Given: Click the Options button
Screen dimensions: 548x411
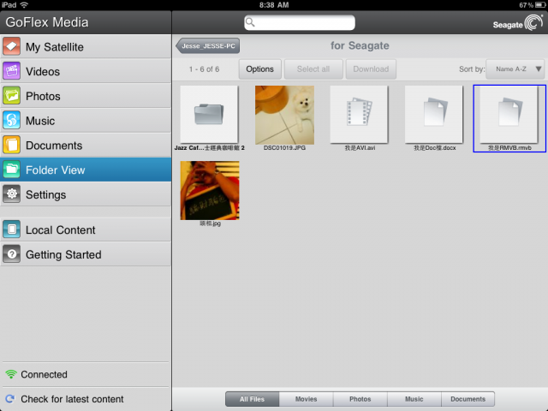Looking at the screenshot, I should click(x=259, y=69).
